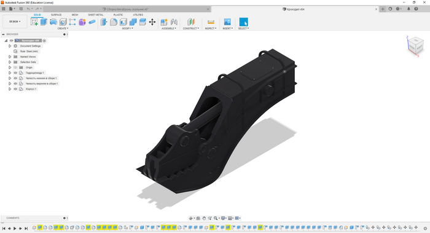Expand the COMMENTS panel
Viewport: 430px width, 233px height.
64,218
